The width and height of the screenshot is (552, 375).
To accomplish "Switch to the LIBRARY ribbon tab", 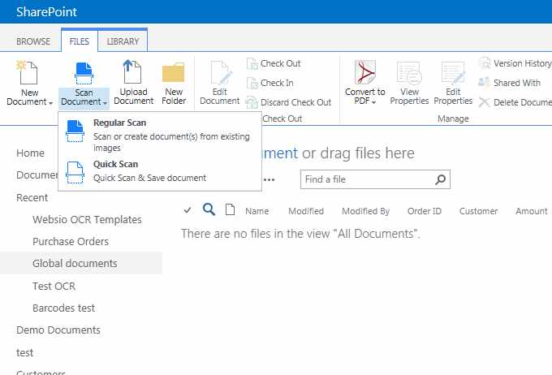I will pyautogui.click(x=123, y=41).
